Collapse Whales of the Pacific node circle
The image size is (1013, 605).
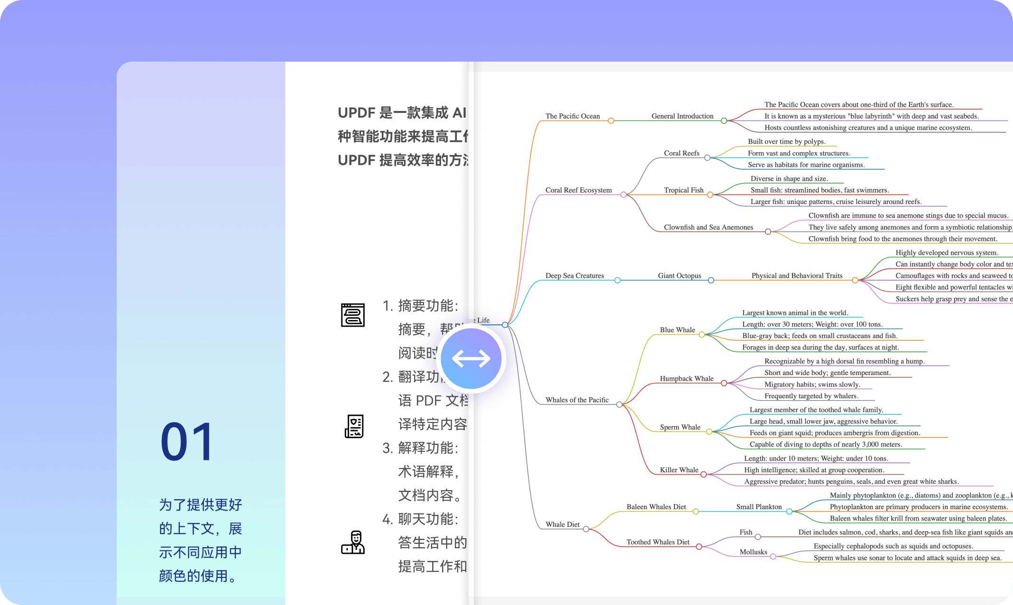[619, 404]
